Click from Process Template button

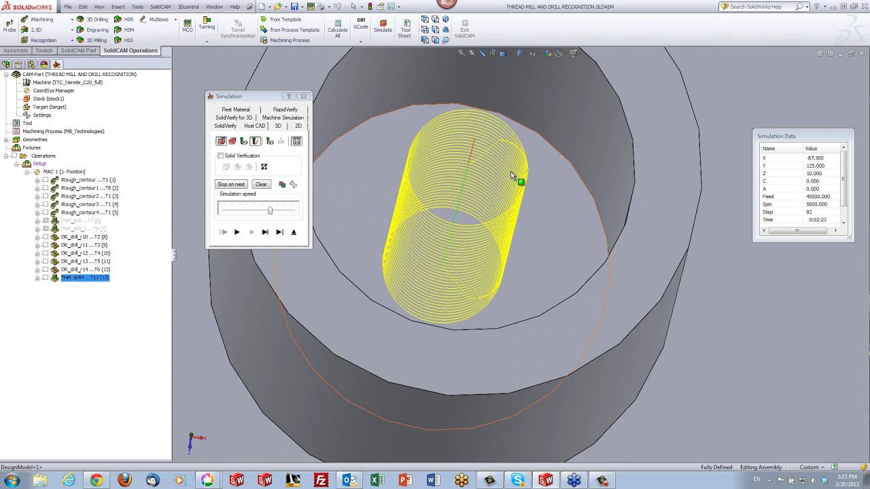(x=290, y=30)
